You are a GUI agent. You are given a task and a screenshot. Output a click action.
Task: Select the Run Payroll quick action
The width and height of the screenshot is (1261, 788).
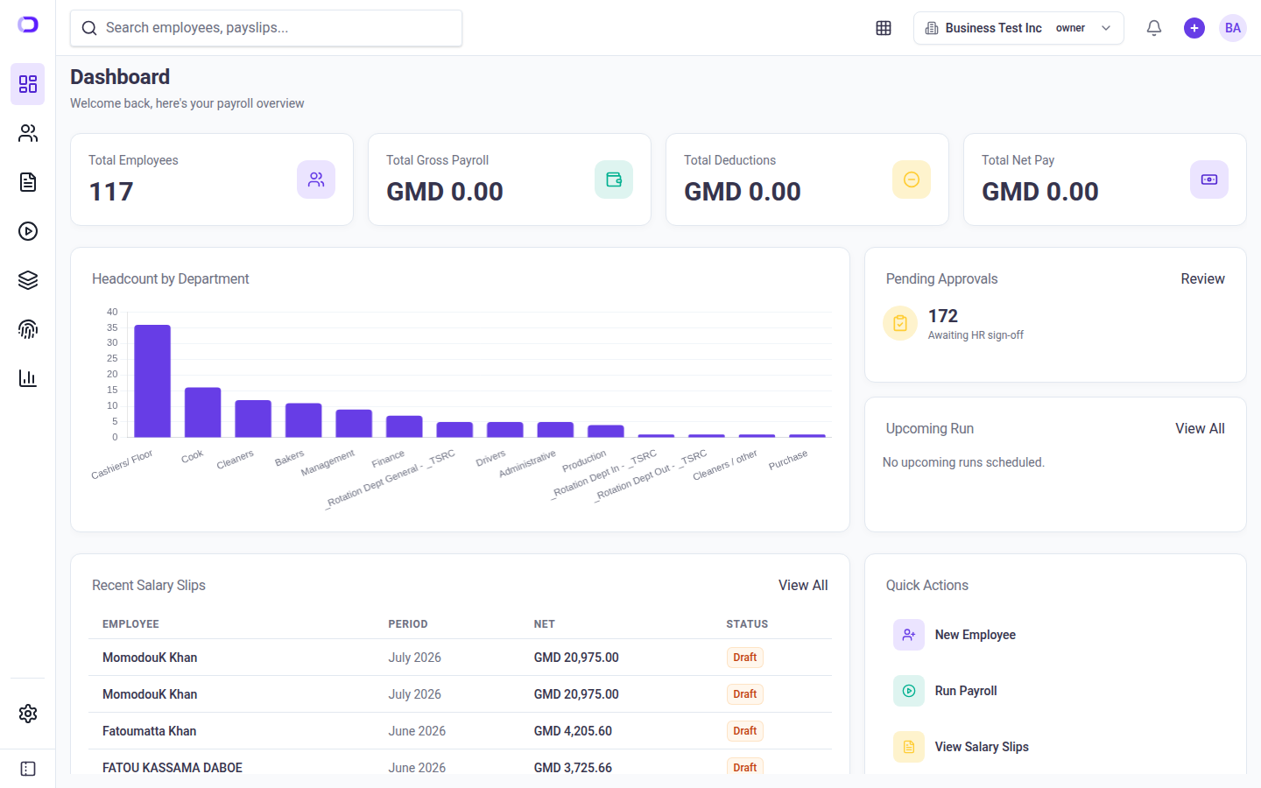click(1055, 691)
